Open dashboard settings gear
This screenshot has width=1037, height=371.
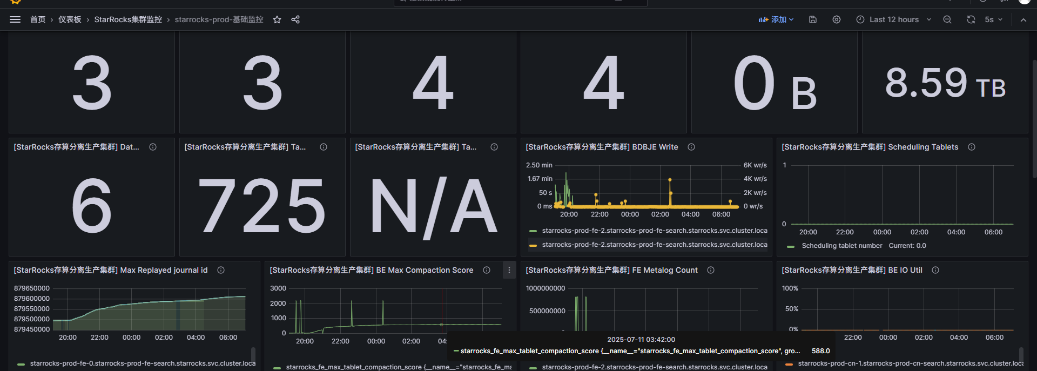(837, 19)
